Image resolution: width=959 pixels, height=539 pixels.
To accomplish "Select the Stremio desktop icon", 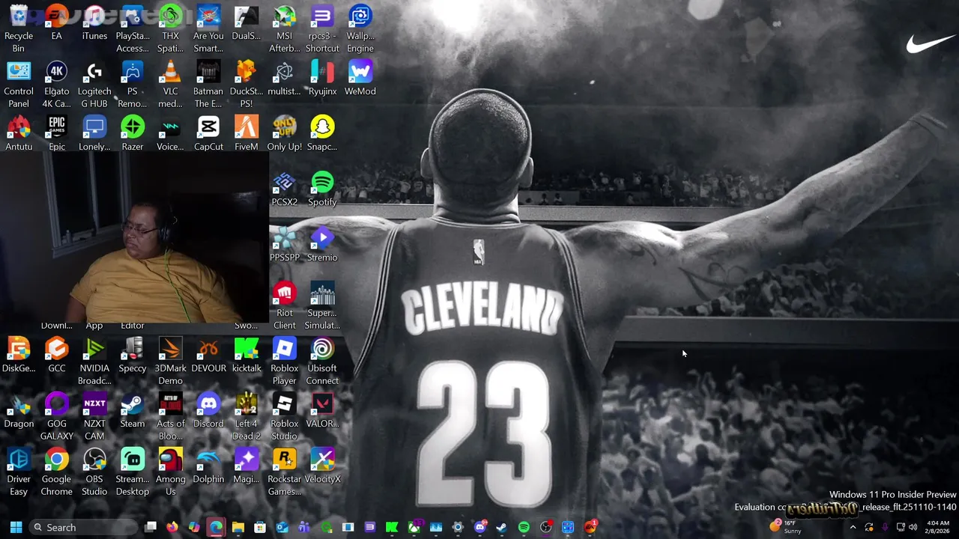I will [x=322, y=244].
